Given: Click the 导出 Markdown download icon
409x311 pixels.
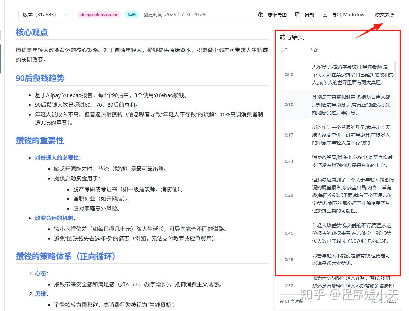Looking at the screenshot, I should click(x=325, y=15).
